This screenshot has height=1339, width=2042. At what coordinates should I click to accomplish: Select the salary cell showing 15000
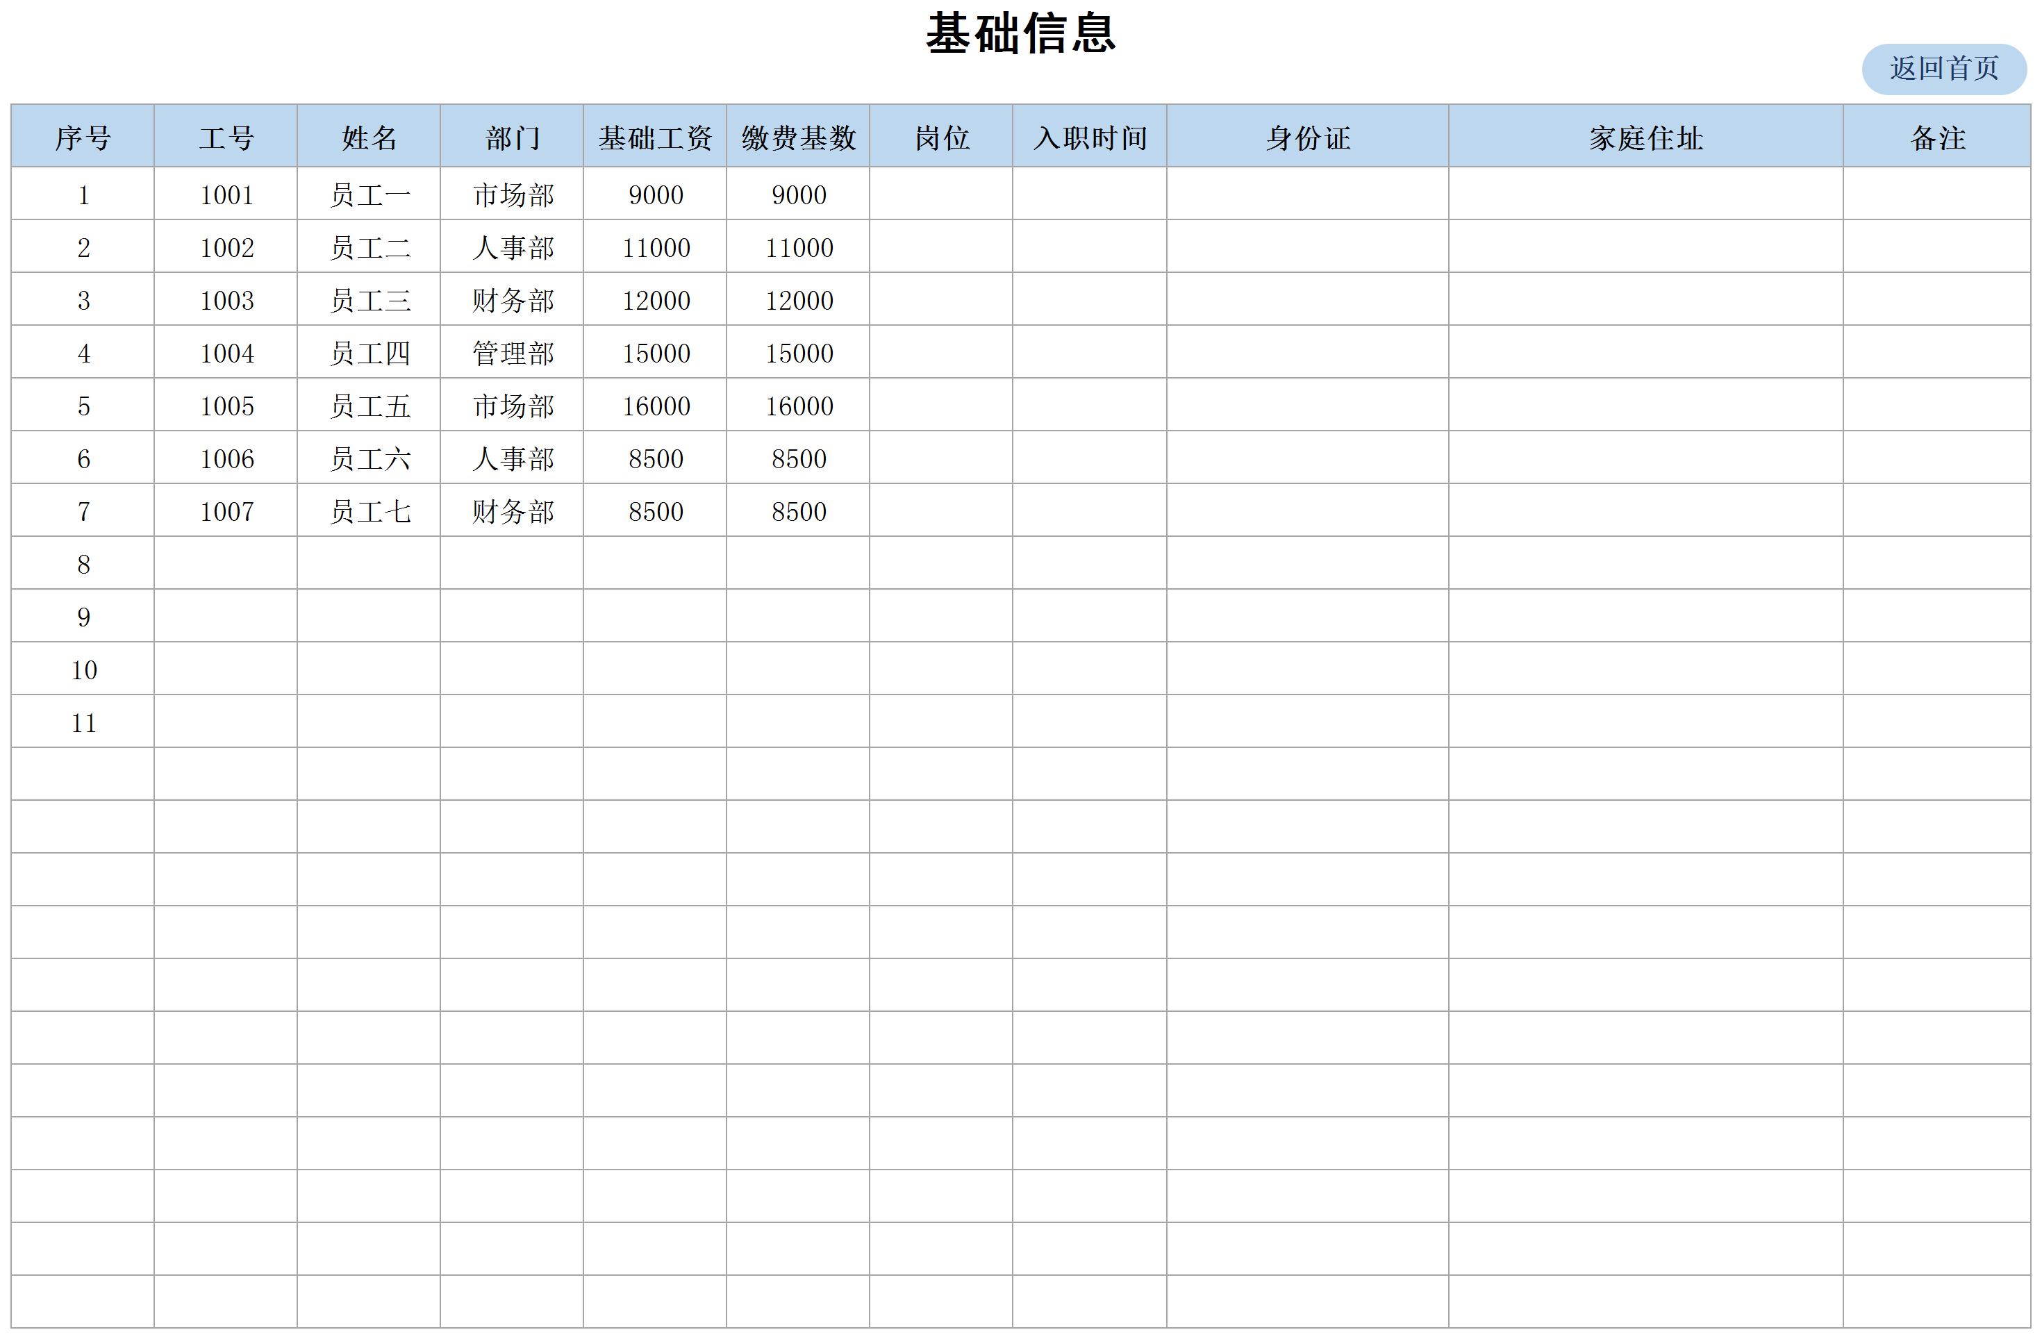pyautogui.click(x=655, y=353)
